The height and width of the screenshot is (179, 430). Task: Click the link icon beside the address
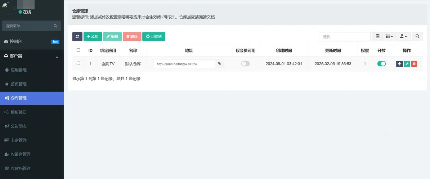(x=219, y=64)
